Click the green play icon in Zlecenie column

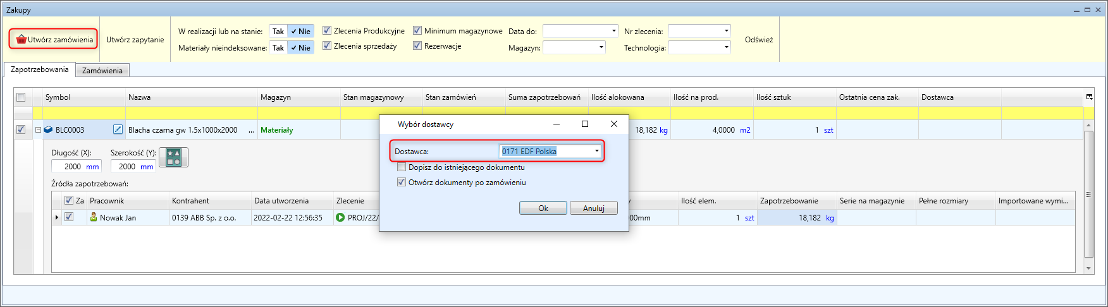coord(340,217)
